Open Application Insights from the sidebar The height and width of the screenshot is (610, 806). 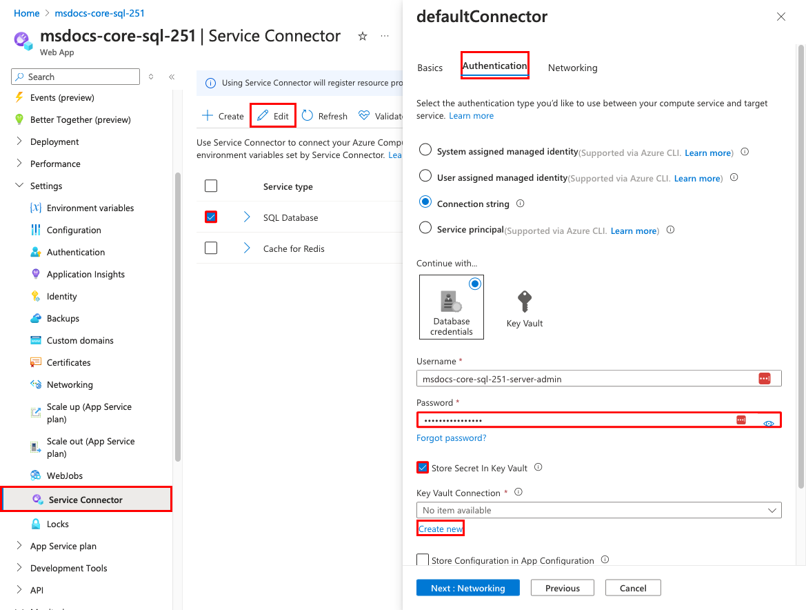85,274
